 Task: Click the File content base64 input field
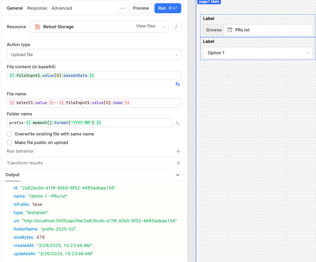click(x=94, y=75)
